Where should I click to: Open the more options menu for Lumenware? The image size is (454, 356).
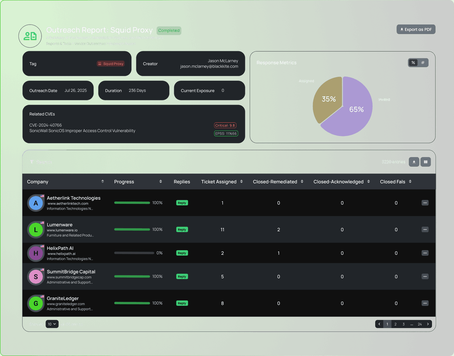click(425, 230)
